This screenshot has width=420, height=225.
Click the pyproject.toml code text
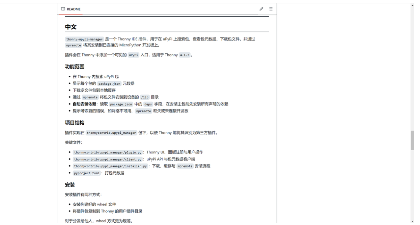click(87, 173)
